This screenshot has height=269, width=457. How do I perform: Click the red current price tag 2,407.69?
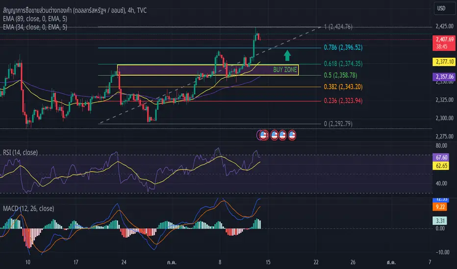pos(444,43)
